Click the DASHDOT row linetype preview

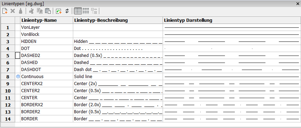pos(232,70)
